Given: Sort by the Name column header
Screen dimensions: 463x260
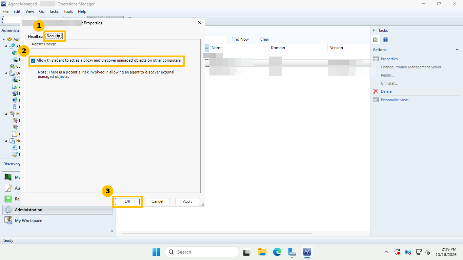Looking at the screenshot, I should point(239,48).
